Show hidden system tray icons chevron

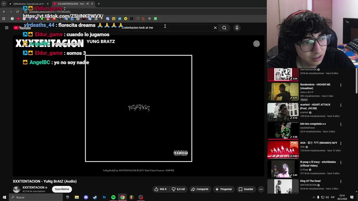[314, 197]
